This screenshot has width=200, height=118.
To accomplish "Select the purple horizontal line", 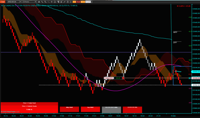I will [x=96, y=52].
